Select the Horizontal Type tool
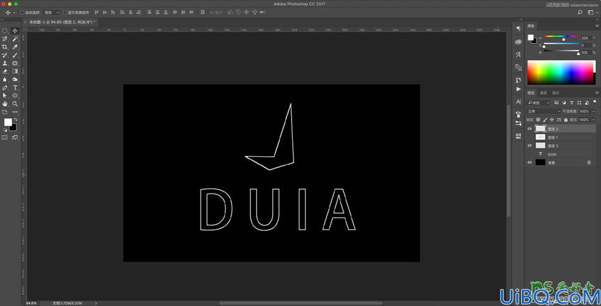The width and height of the screenshot is (601, 306). pyautogui.click(x=15, y=88)
